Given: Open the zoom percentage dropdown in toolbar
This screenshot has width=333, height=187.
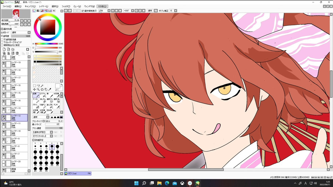Looking at the screenshot, I should tap(109, 11).
